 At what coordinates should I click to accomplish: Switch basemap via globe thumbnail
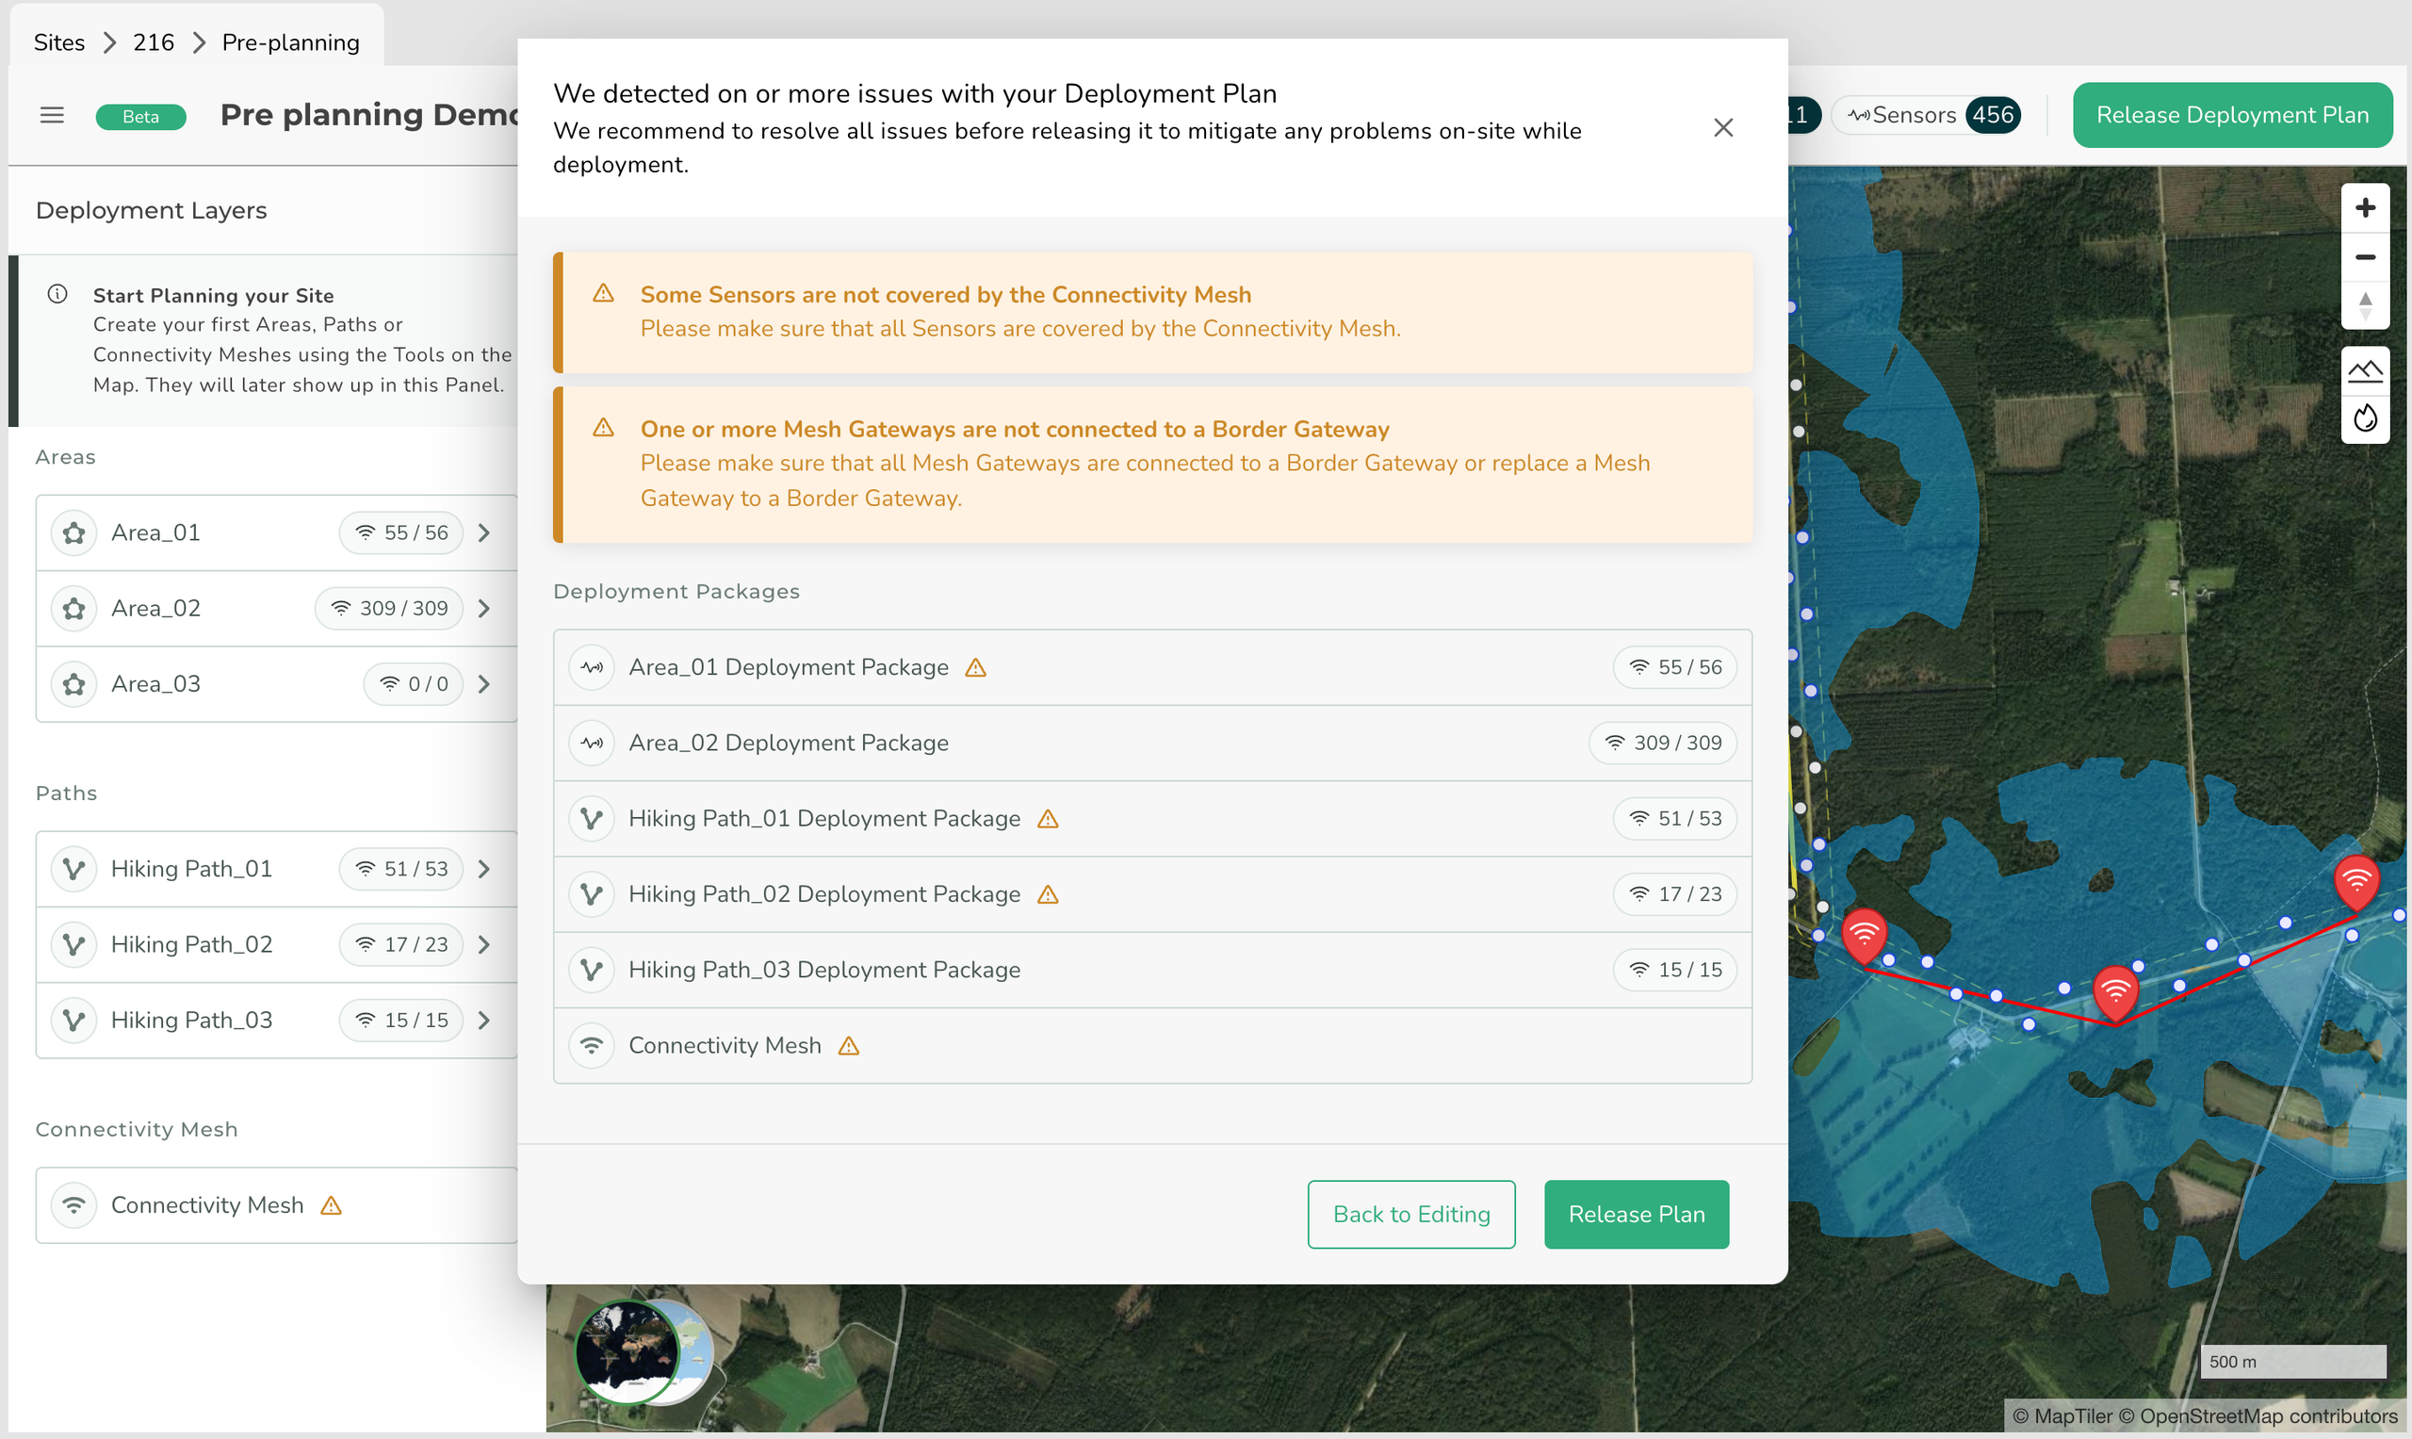(x=628, y=1351)
